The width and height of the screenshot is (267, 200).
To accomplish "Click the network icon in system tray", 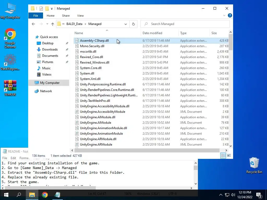I will [x=227, y=195].
